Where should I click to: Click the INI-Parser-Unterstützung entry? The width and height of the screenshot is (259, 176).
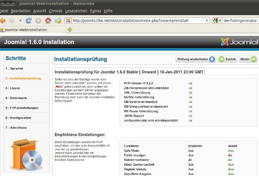tap(141, 111)
